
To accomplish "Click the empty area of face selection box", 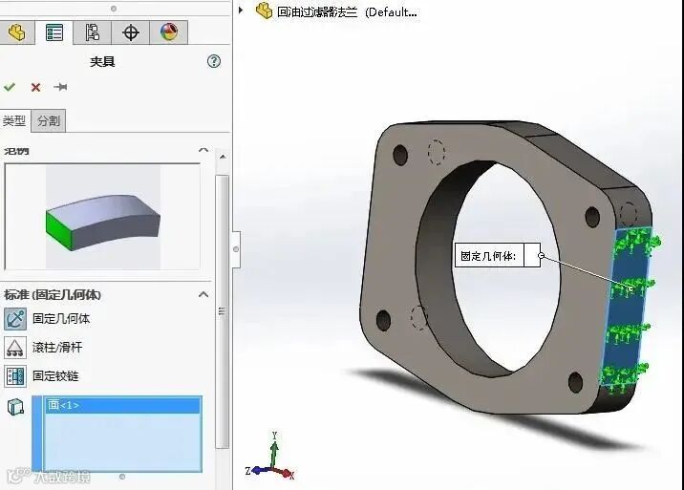I will coord(123,441).
